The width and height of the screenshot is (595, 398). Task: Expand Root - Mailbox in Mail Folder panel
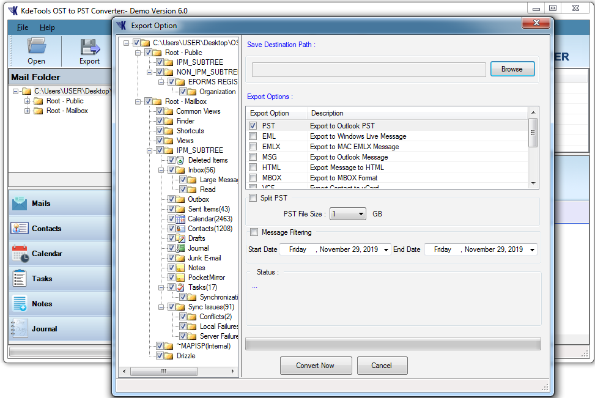tap(27, 111)
